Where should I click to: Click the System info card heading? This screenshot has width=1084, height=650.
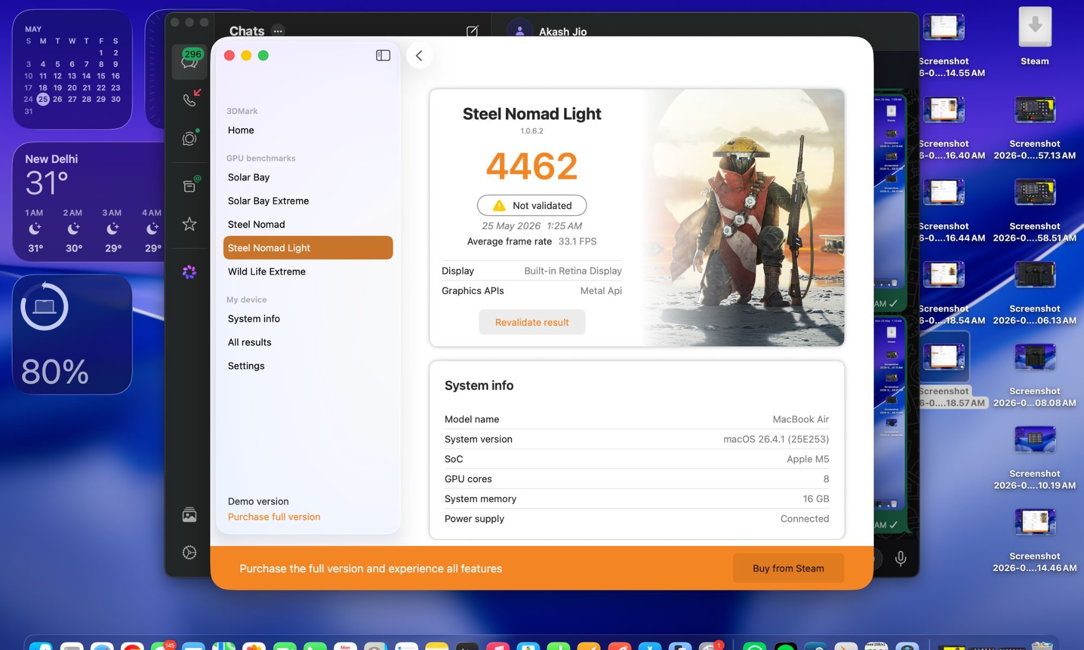tap(479, 386)
